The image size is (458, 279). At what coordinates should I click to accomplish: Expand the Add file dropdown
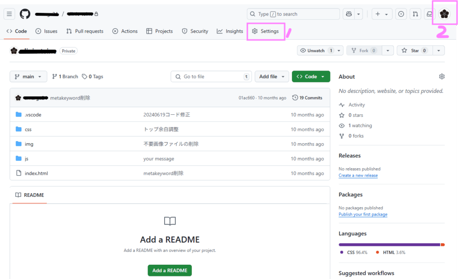[272, 77]
